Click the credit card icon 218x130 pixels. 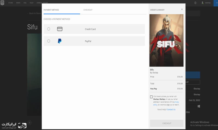60,29
